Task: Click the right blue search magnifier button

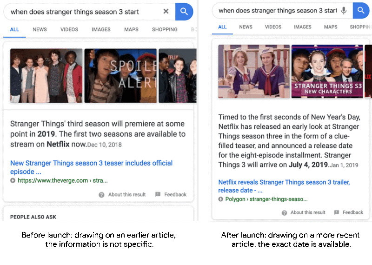Action: 361,10
